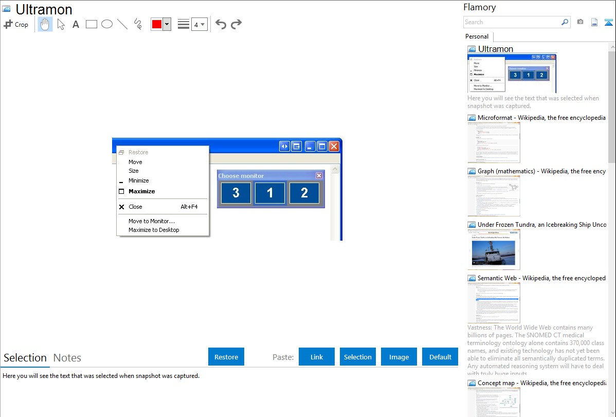
Task: Pick the rectangle shape tool
Action: tap(92, 24)
